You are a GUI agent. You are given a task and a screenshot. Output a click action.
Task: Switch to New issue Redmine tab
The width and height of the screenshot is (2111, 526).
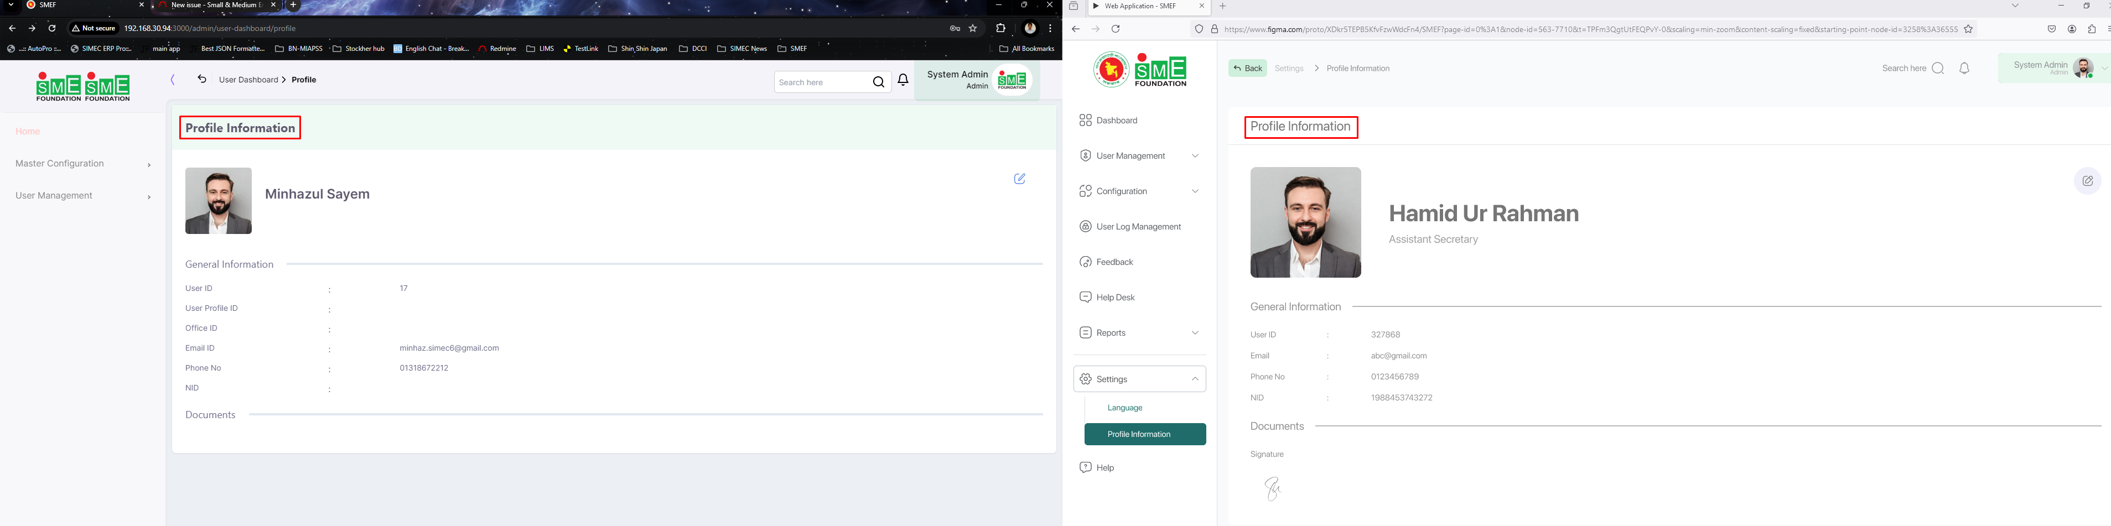tap(216, 6)
